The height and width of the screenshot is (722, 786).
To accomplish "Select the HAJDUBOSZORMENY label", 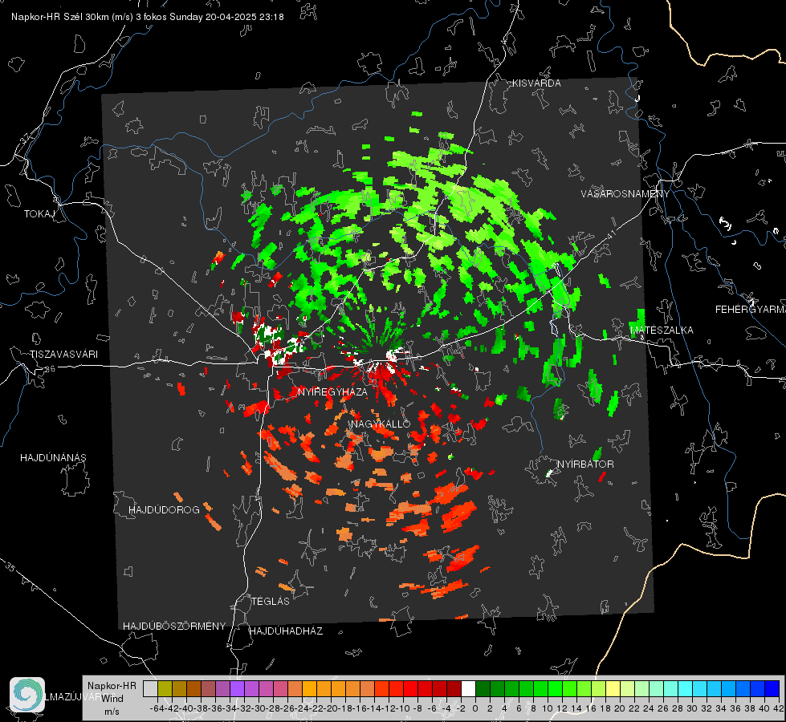I will coord(174,627).
